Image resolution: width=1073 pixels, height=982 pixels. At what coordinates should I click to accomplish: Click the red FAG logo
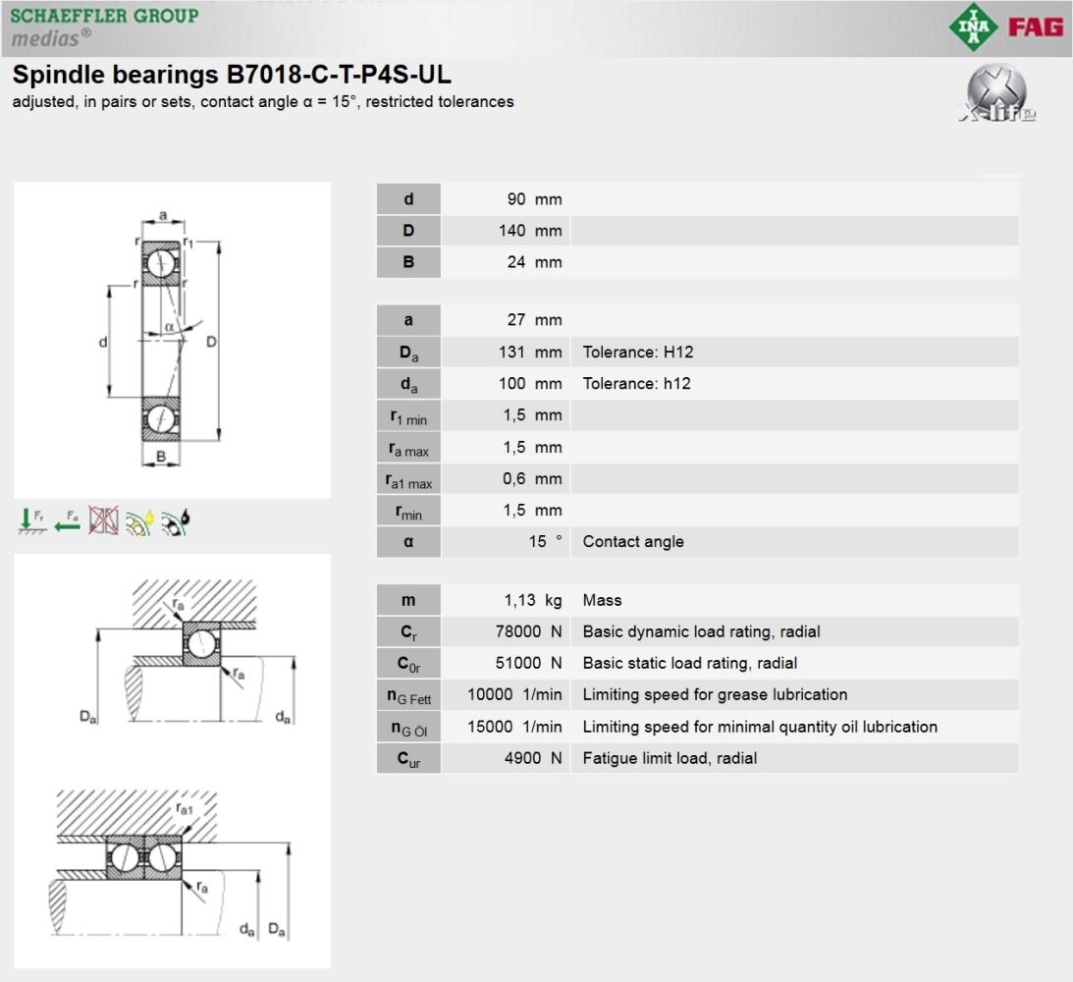(x=1036, y=27)
